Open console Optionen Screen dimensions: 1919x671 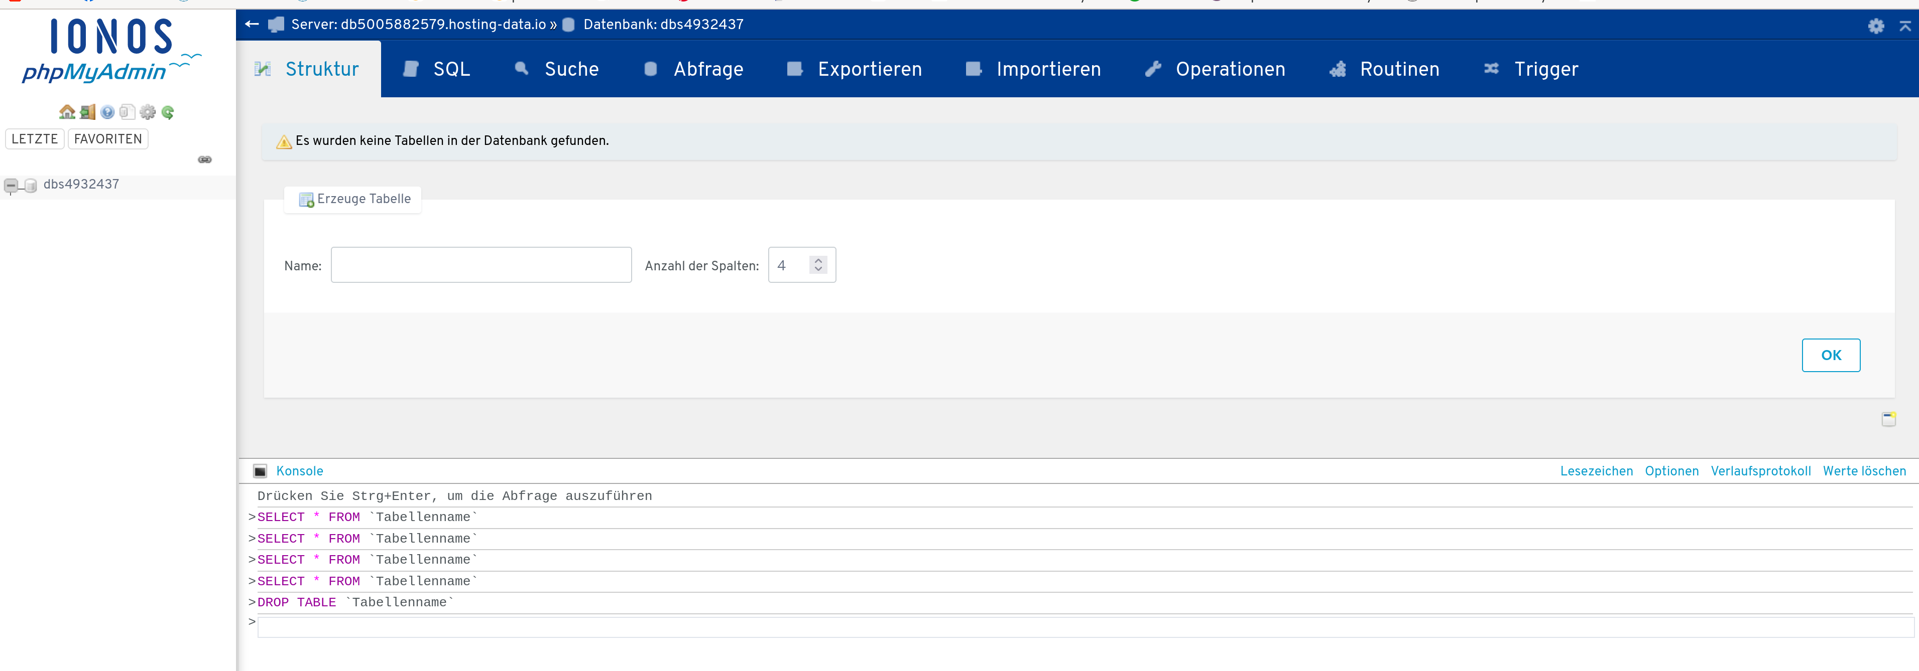click(1671, 471)
